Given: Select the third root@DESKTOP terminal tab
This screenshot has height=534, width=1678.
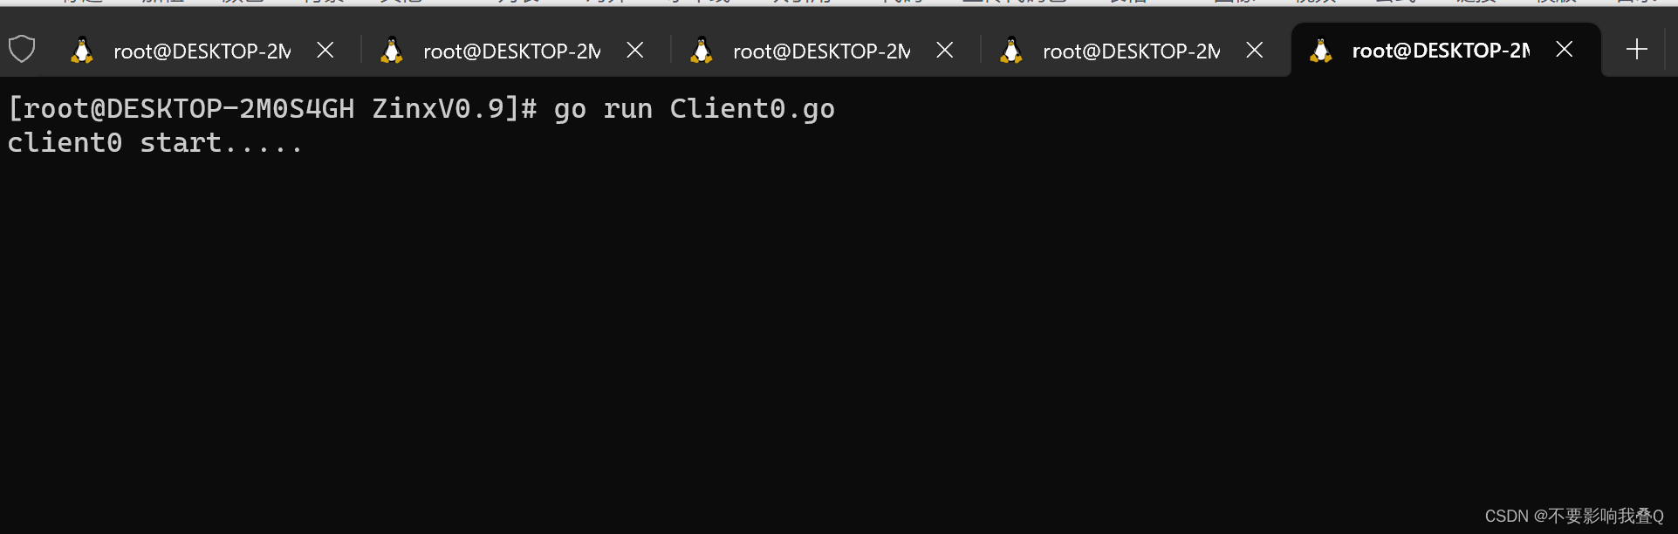Looking at the screenshot, I should point(820,50).
